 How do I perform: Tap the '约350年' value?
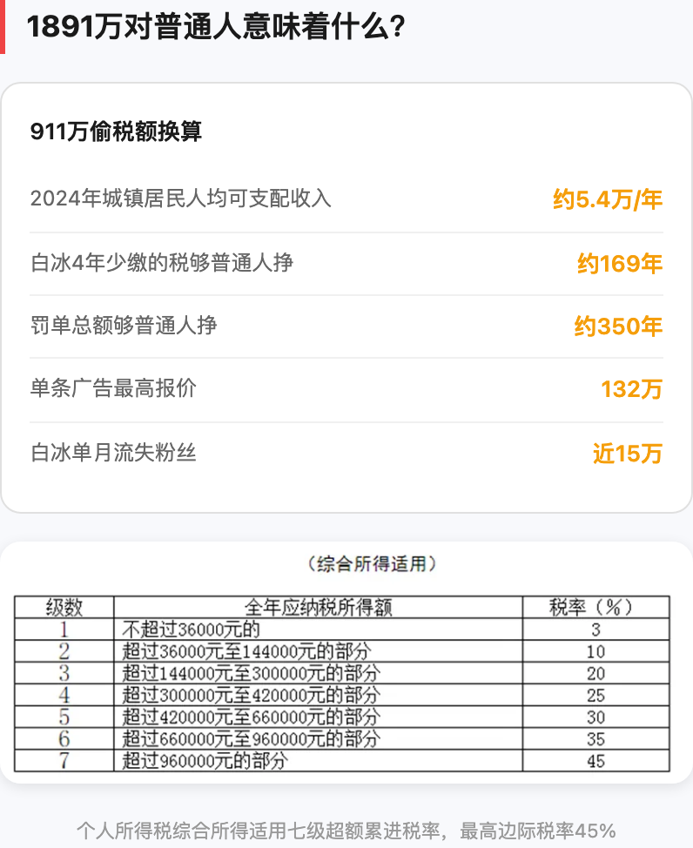[x=618, y=327]
